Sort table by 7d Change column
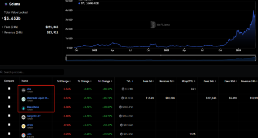The width and height of the screenshot is (258, 138). point(84,81)
